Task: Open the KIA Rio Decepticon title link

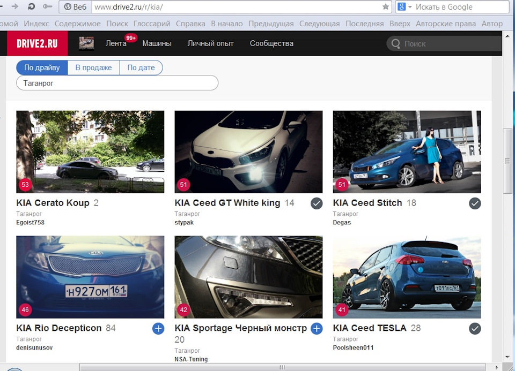Action: pos(59,328)
